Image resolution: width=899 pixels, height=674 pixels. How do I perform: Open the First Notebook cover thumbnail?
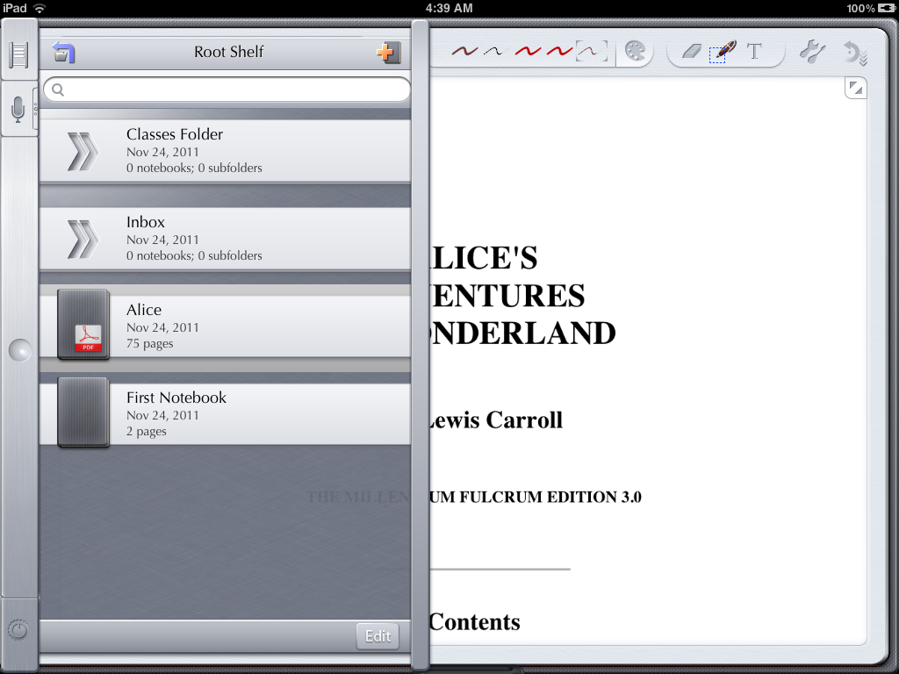point(83,412)
